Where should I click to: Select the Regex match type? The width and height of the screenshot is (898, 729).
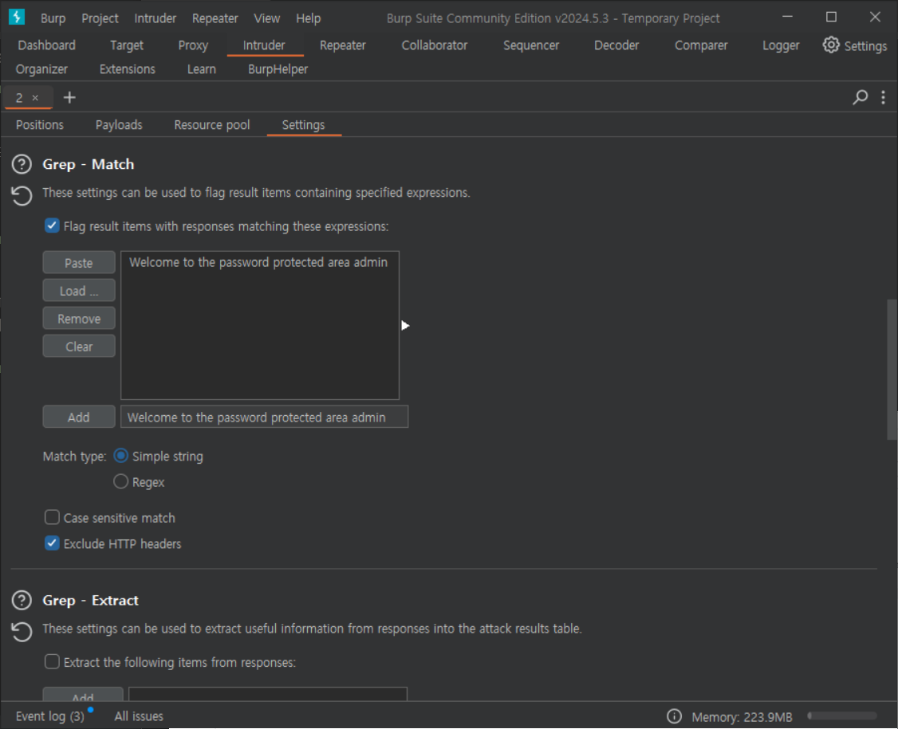coord(121,482)
